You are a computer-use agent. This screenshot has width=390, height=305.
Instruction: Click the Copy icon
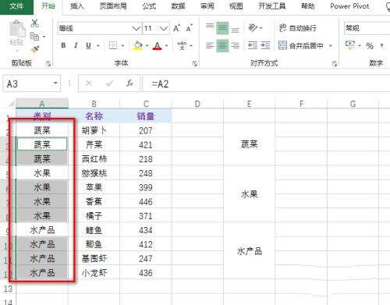click(x=34, y=37)
